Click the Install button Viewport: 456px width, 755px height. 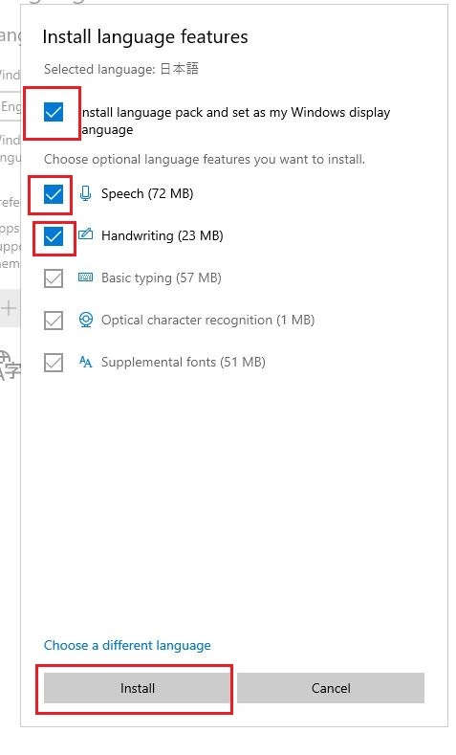pyautogui.click(x=138, y=688)
